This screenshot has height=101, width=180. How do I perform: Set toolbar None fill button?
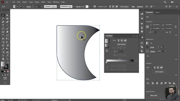pyautogui.click(x=8, y=72)
